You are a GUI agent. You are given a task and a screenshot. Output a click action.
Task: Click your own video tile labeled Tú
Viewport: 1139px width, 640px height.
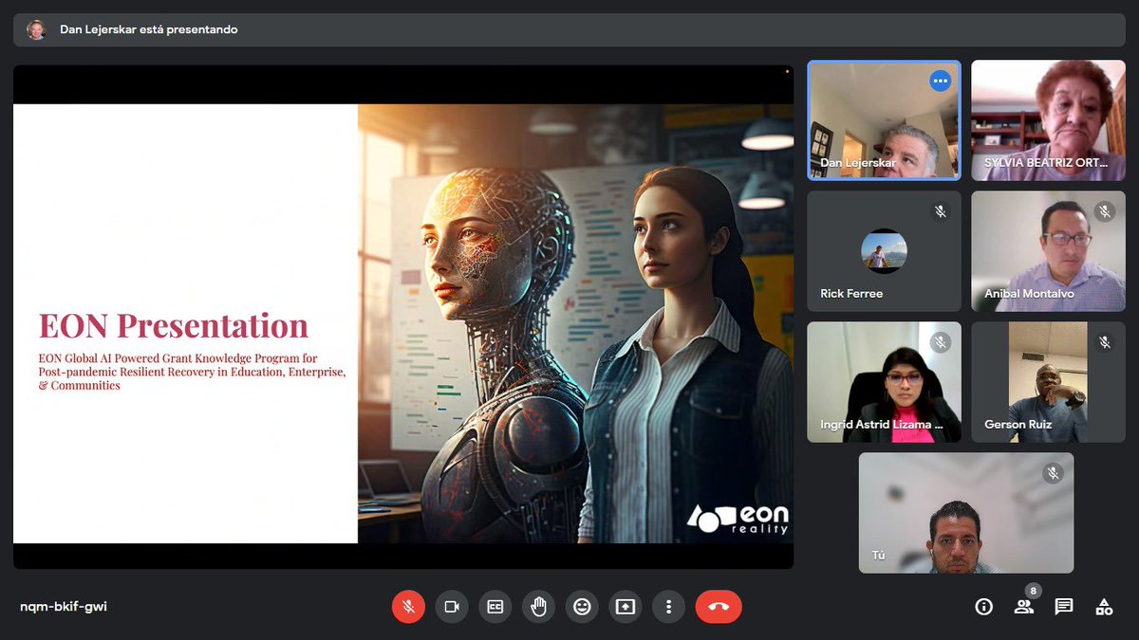coord(966,513)
